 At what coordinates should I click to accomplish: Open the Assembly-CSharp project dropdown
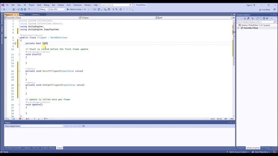point(42,18)
